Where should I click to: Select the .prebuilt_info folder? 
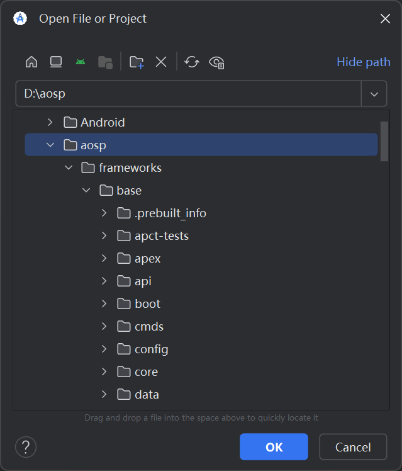click(x=162, y=213)
